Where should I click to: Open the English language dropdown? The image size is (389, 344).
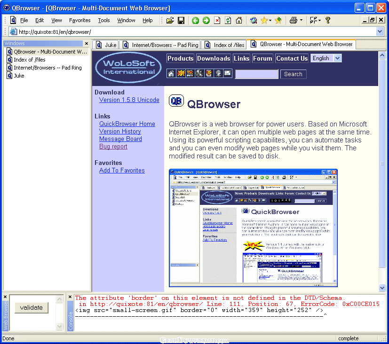pos(337,58)
